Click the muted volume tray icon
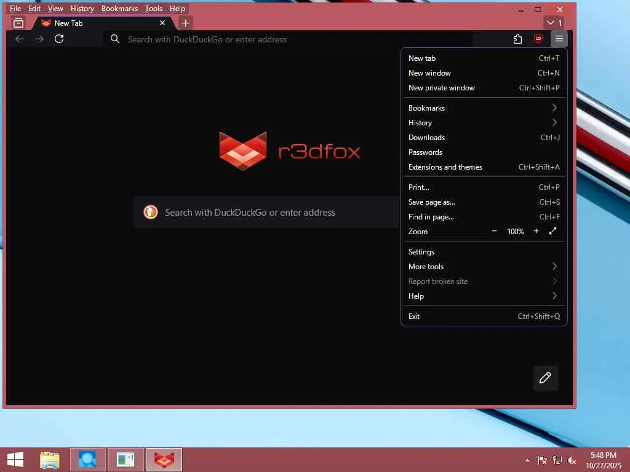 coord(572,460)
